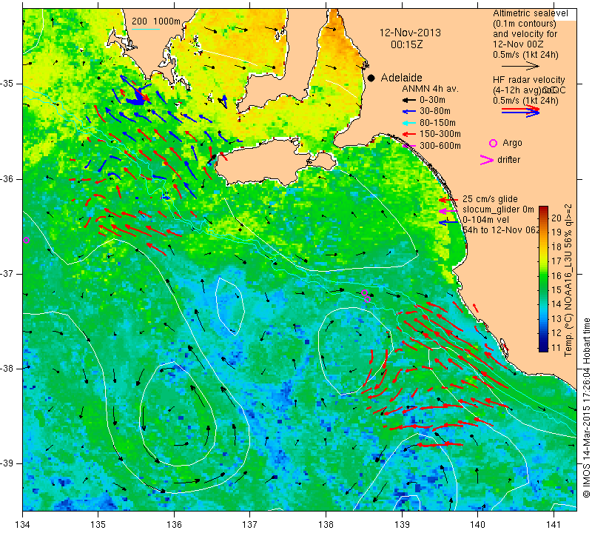Screen dimensions: 592x533
Task: Click the 13 value on temperature scale
Action: click(x=556, y=319)
